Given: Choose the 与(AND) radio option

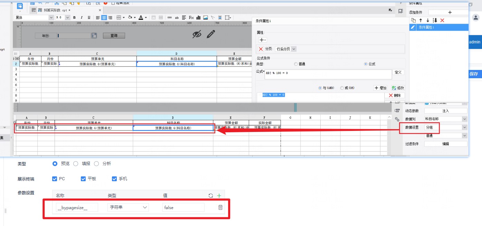Looking at the screenshot, I should (320, 88).
